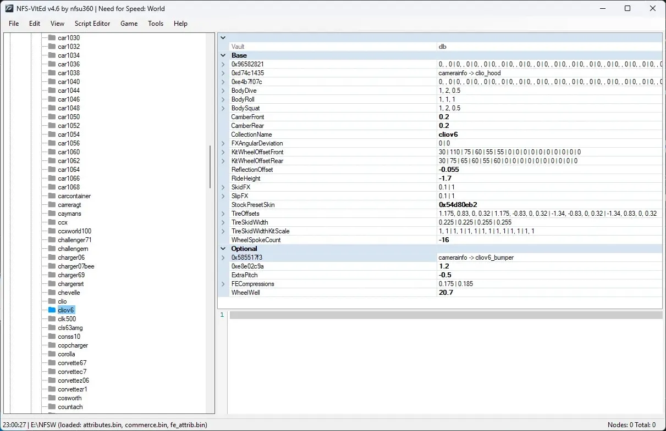Click the challenger71 folder icon
This screenshot has width=666, height=431.
coord(52,240)
